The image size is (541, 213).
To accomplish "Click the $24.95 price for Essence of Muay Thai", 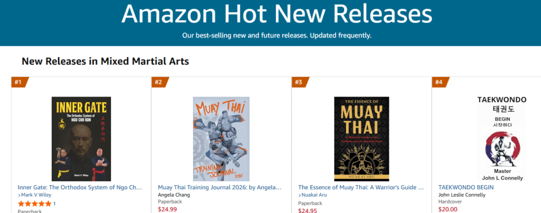I will click(307, 210).
